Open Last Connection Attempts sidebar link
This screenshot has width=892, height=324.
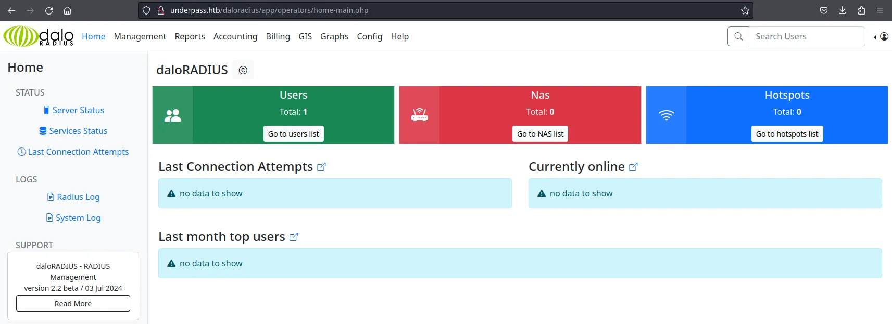(x=73, y=152)
